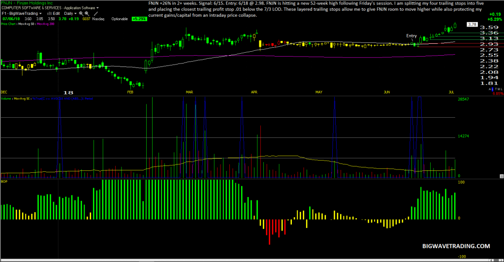504x262 pixels.
Task: Click the small square icon right of volume pane
Action: coord(502,176)
